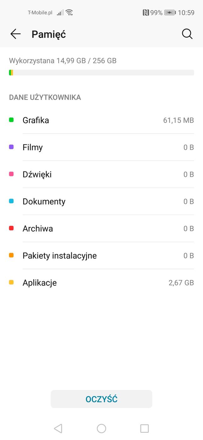This screenshot has width=203, height=440.
Task: Open the recent apps navigation button
Action: [145, 428]
